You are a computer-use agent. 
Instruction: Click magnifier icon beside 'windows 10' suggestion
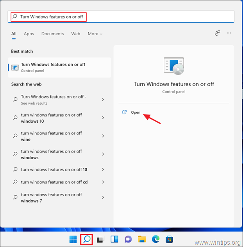(x=15, y=118)
